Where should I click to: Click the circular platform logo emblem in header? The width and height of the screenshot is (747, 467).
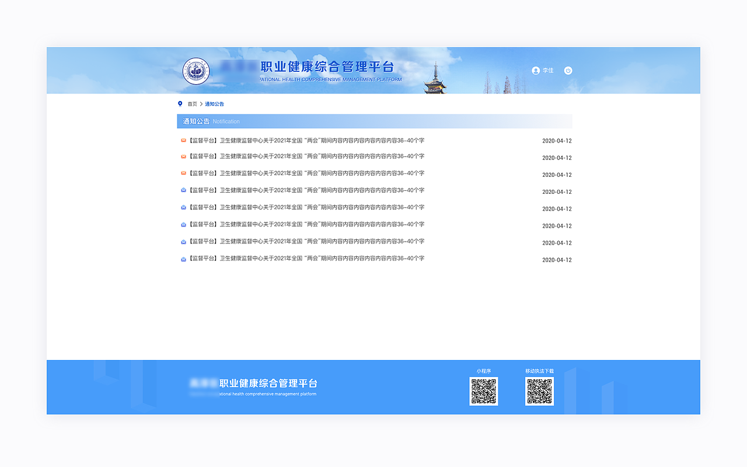point(196,70)
